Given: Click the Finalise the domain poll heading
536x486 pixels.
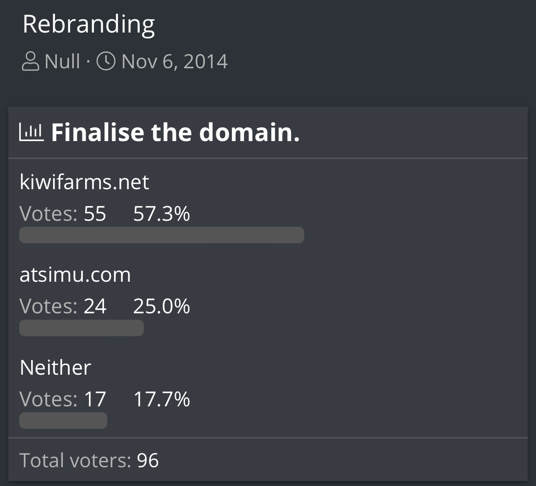Looking at the screenshot, I should (175, 132).
